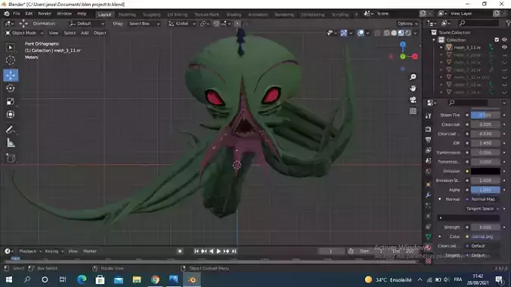Toggle the camera view icon
511x287 pixels.
pos(413,100)
